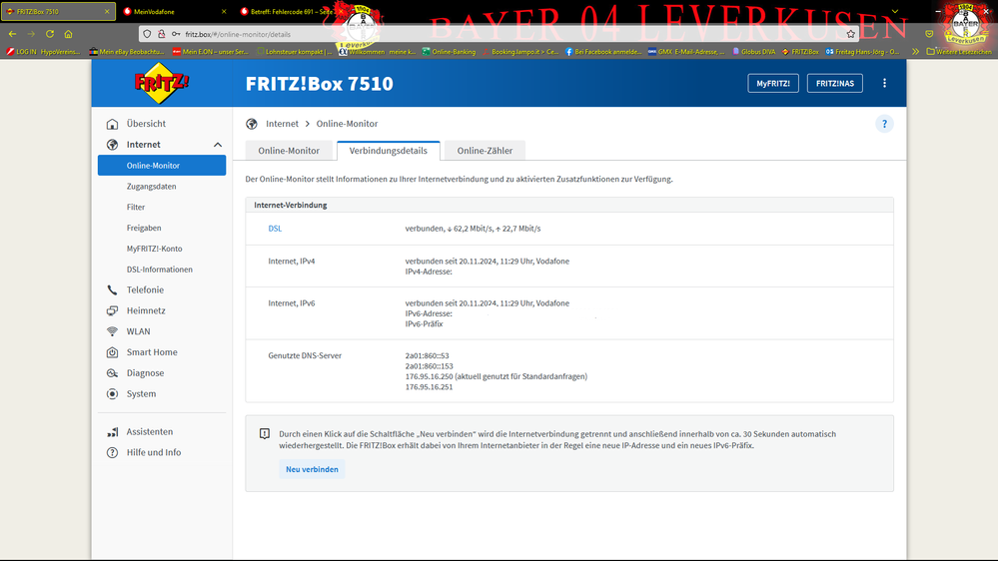Click the Telefonie phone icon
The image size is (998, 561).
113,290
